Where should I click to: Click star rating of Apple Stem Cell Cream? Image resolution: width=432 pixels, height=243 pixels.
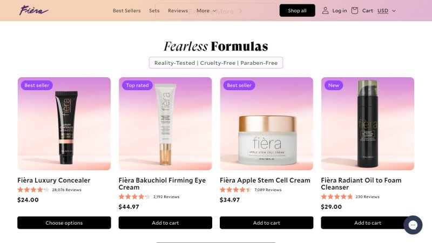(235, 190)
